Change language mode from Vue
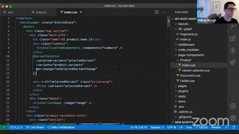The image size is (239, 134). pyautogui.click(x=189, y=127)
